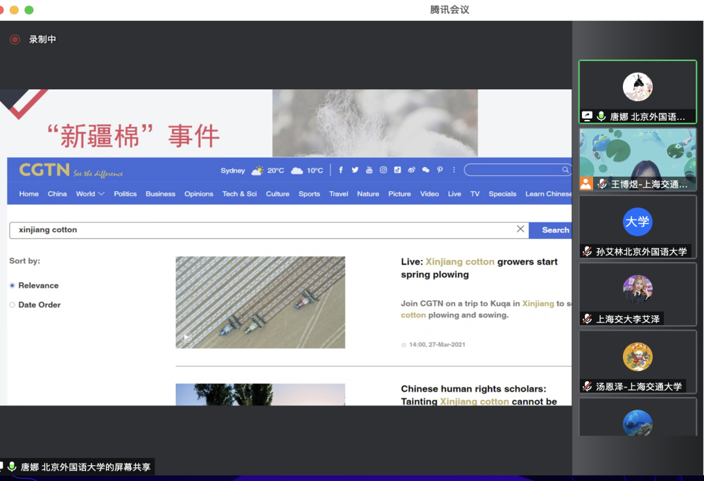Open the Learn Chinese section
This screenshot has width=704, height=481.
click(549, 194)
